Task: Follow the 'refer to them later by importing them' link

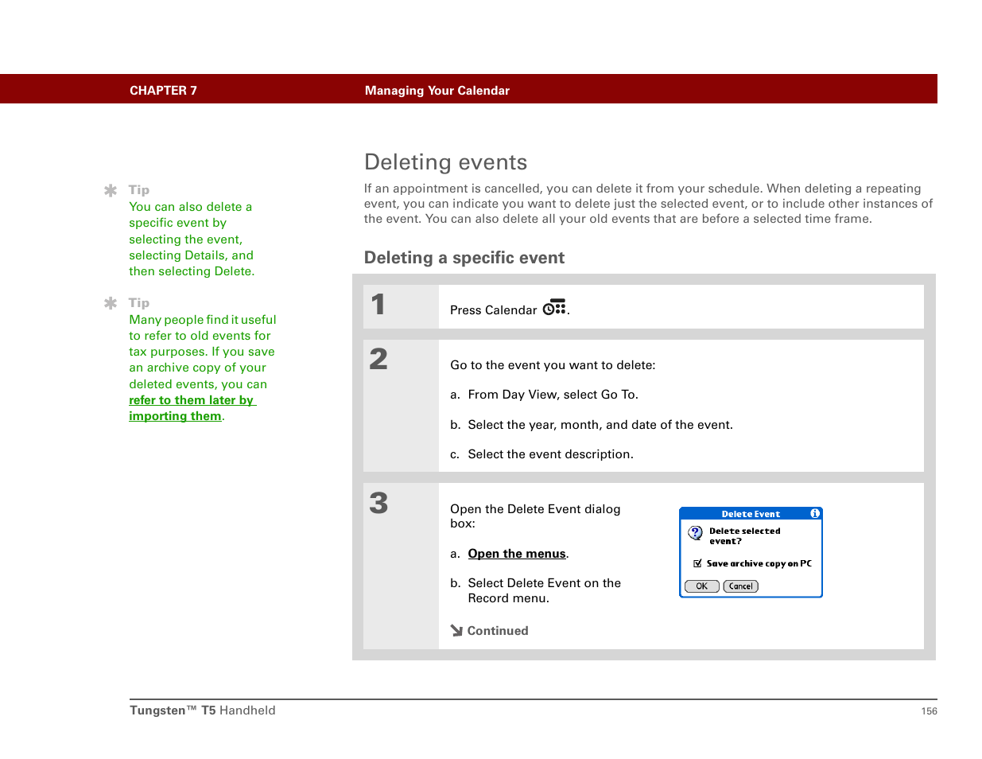Action: coord(192,408)
